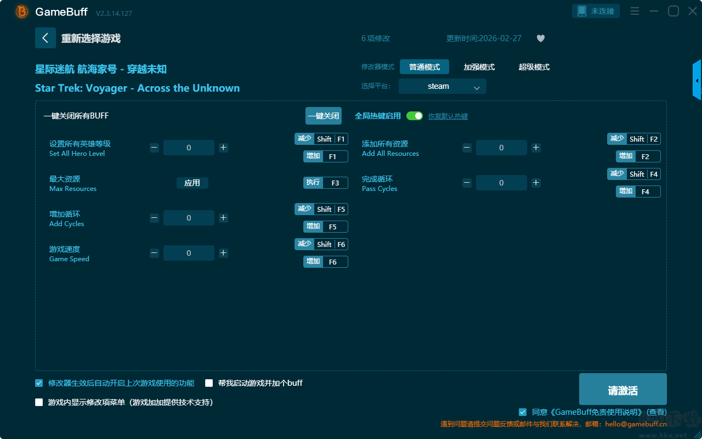Image resolution: width=702 pixels, height=439 pixels.
Task: Check the in-game trainer menu checkbox
Action: pos(39,402)
